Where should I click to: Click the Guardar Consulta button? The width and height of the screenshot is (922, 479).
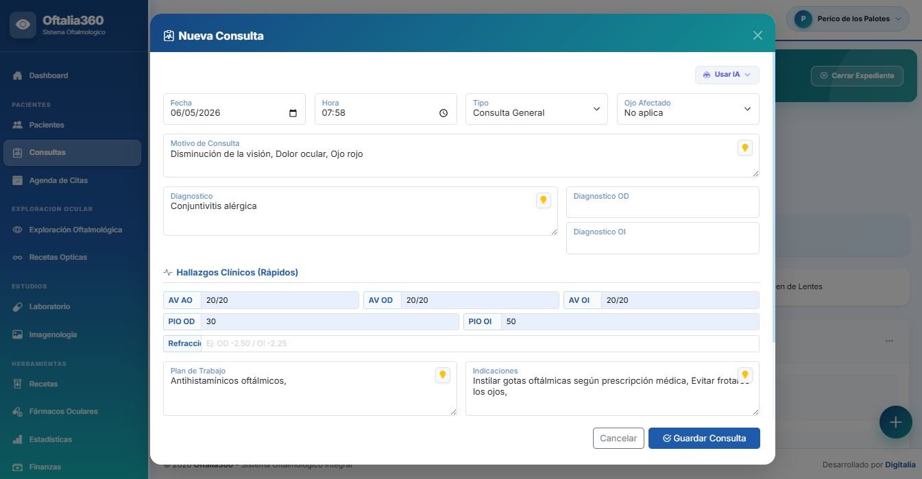pos(704,439)
